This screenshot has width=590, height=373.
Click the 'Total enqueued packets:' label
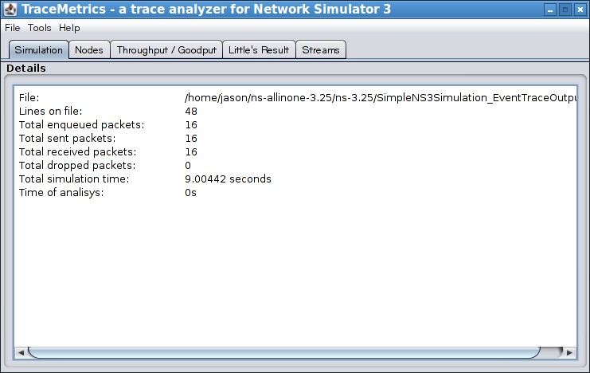coord(82,124)
